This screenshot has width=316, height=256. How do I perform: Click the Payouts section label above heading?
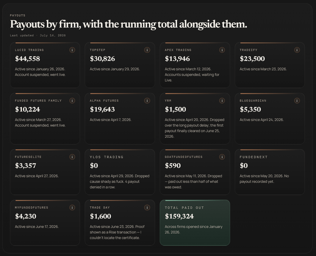[18, 15]
